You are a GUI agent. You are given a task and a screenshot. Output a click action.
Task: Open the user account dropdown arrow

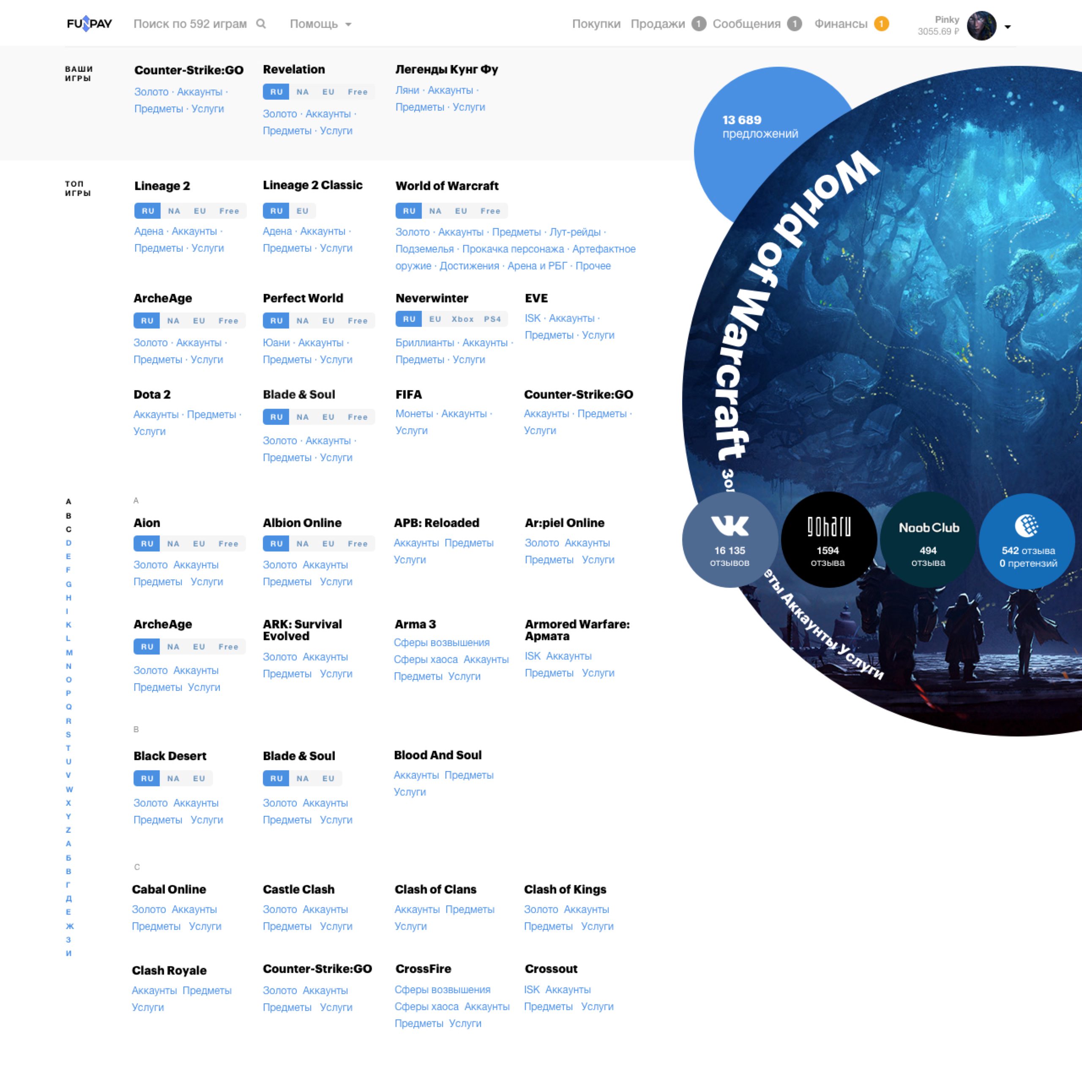click(x=1008, y=27)
